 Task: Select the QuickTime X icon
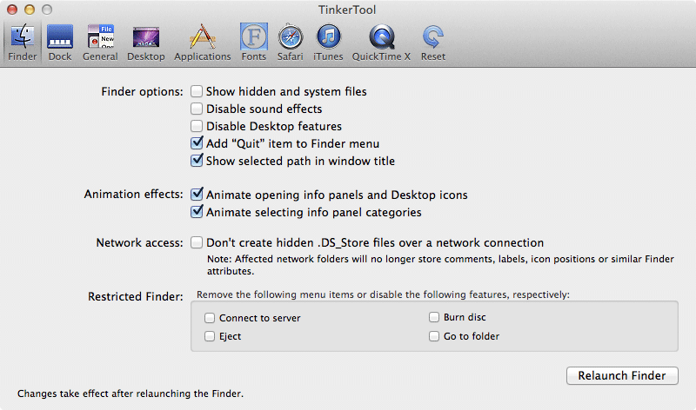point(383,39)
